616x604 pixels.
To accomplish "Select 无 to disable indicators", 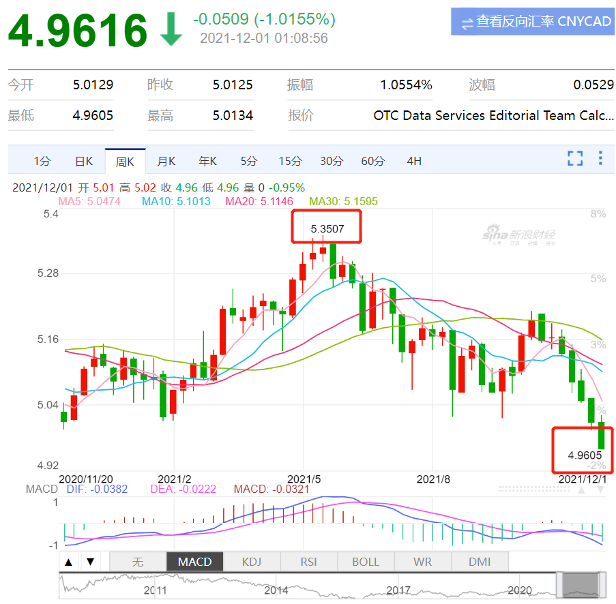I will 138,562.
